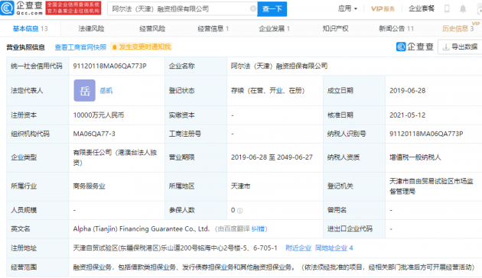The width and height of the screenshot is (482, 278).
Task: Switch to 基本信息 tab
Action: click(x=30, y=28)
